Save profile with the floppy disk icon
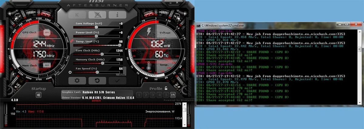Image resolution: width=364 pixels, height=129 pixels. pos(173,95)
